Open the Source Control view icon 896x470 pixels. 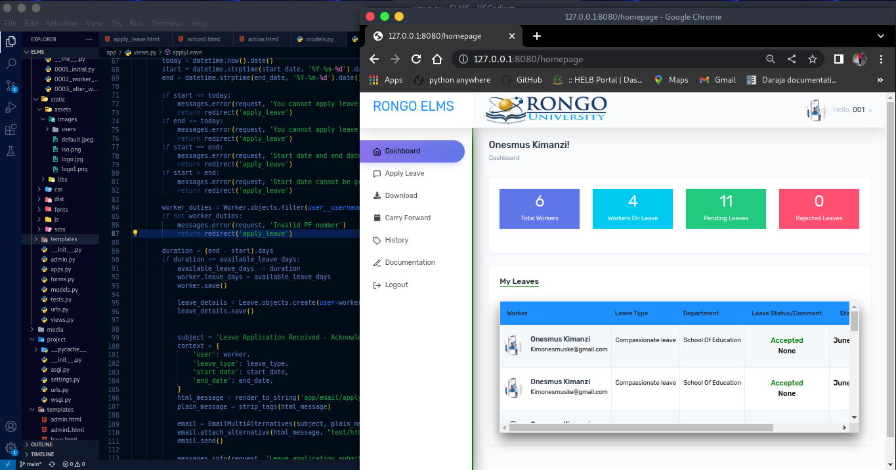(x=11, y=86)
